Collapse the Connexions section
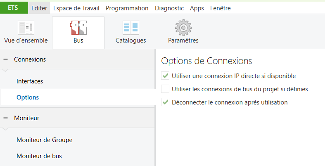This screenshot has height=166, width=325. pos(6,59)
